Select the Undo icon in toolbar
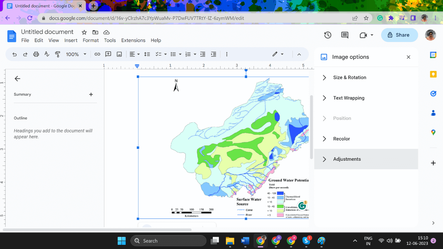Image resolution: width=443 pixels, height=249 pixels. point(14,54)
